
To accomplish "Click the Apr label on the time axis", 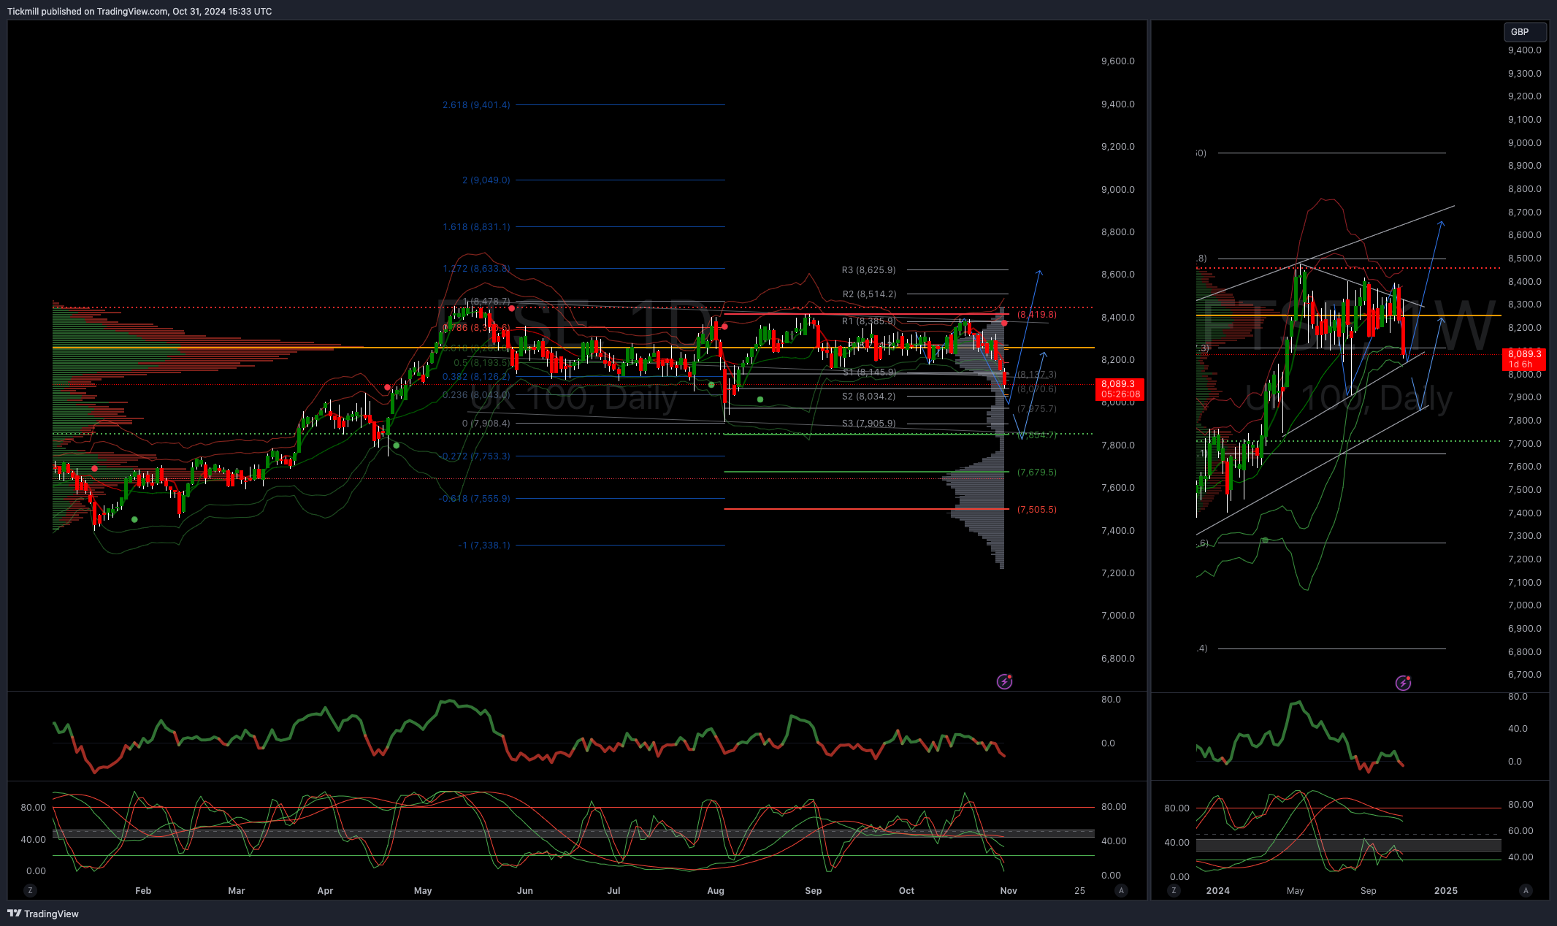I will [325, 890].
